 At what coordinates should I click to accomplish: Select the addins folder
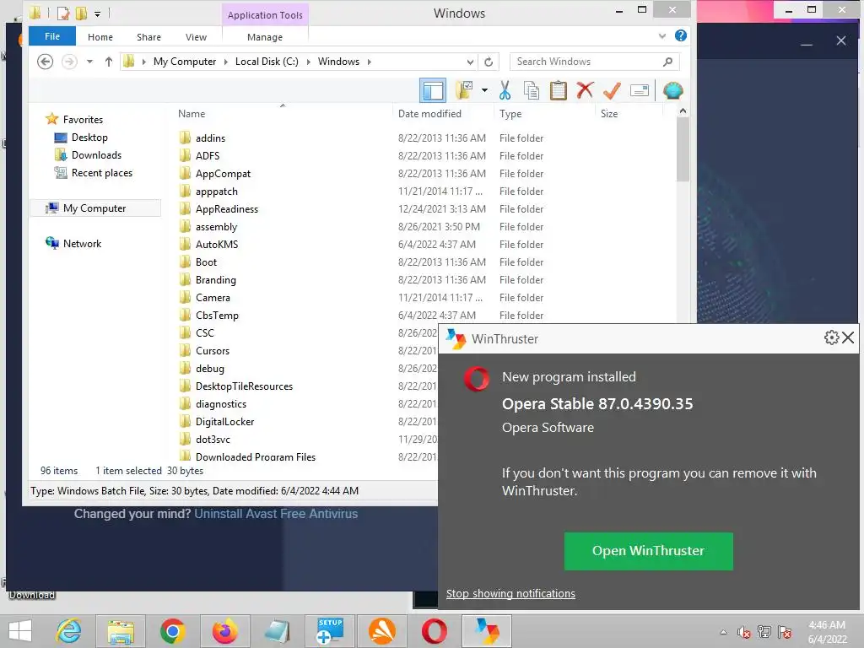[x=210, y=138]
